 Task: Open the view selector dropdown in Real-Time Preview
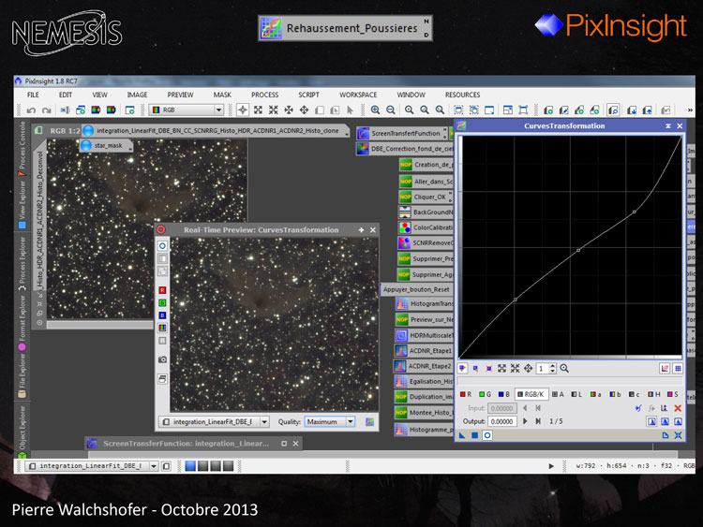(214, 422)
